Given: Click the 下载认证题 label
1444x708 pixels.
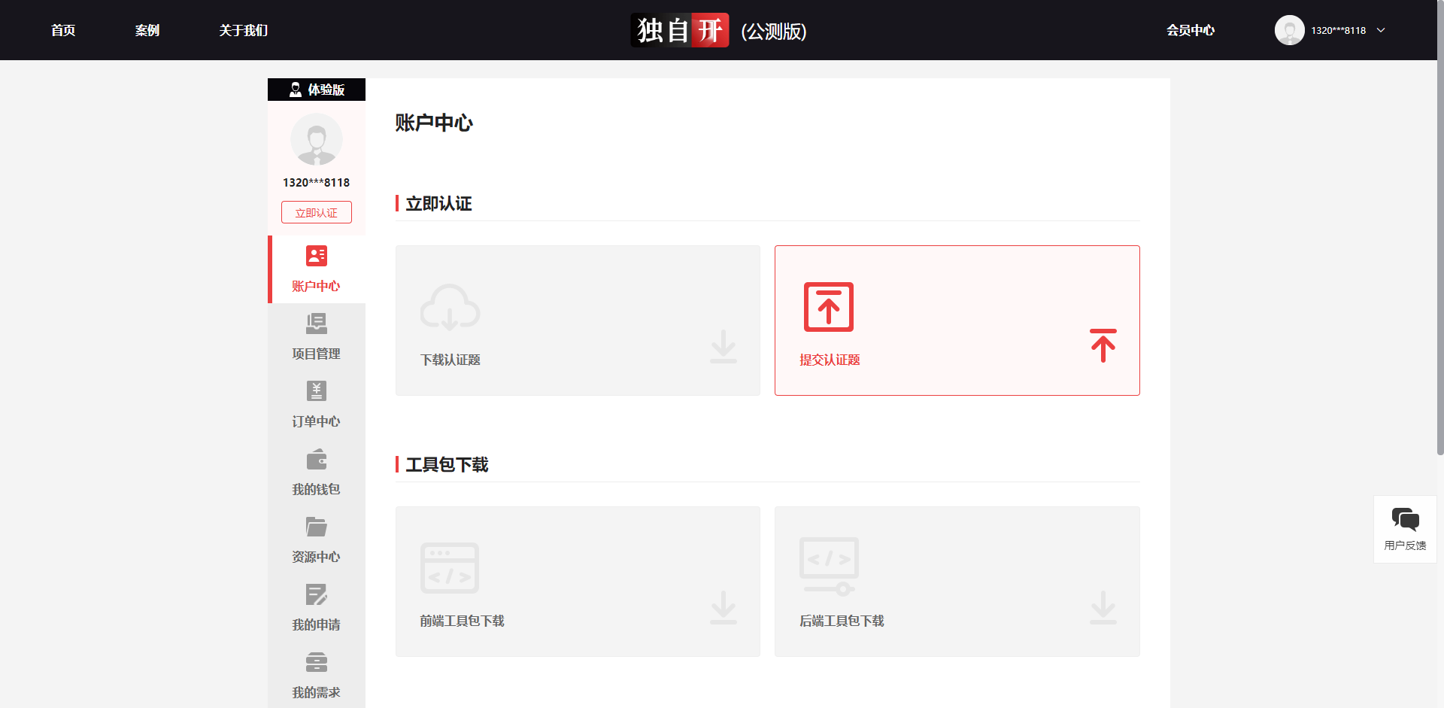Looking at the screenshot, I should [x=450, y=360].
